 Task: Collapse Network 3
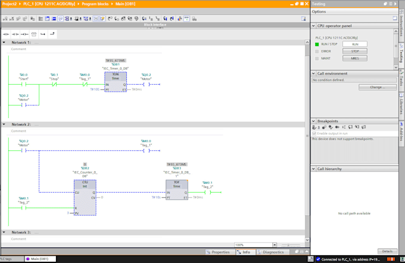[4, 232]
